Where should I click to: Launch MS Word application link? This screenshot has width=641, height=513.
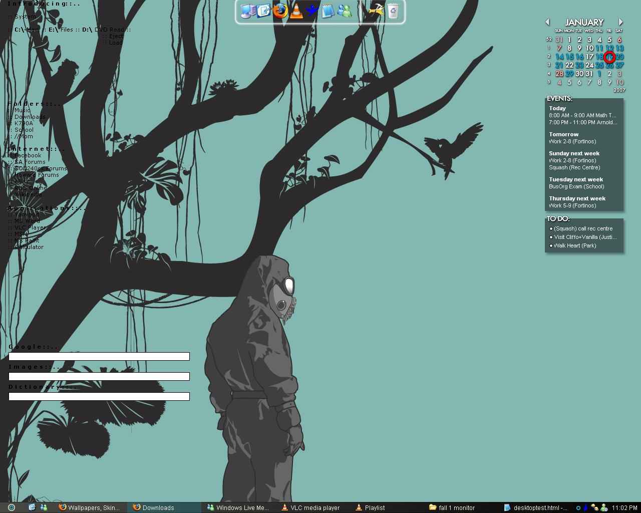pyautogui.click(x=27, y=221)
